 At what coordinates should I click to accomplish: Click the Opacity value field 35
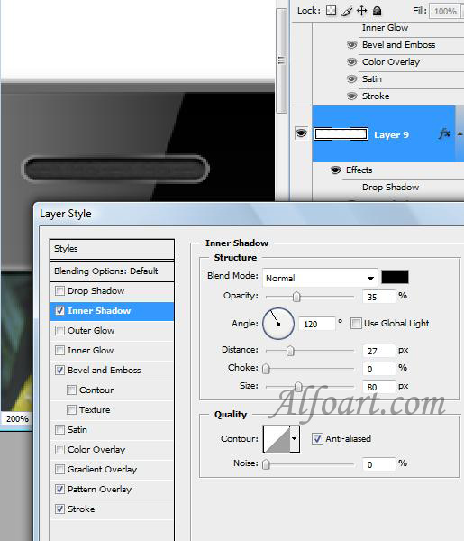coord(378,297)
